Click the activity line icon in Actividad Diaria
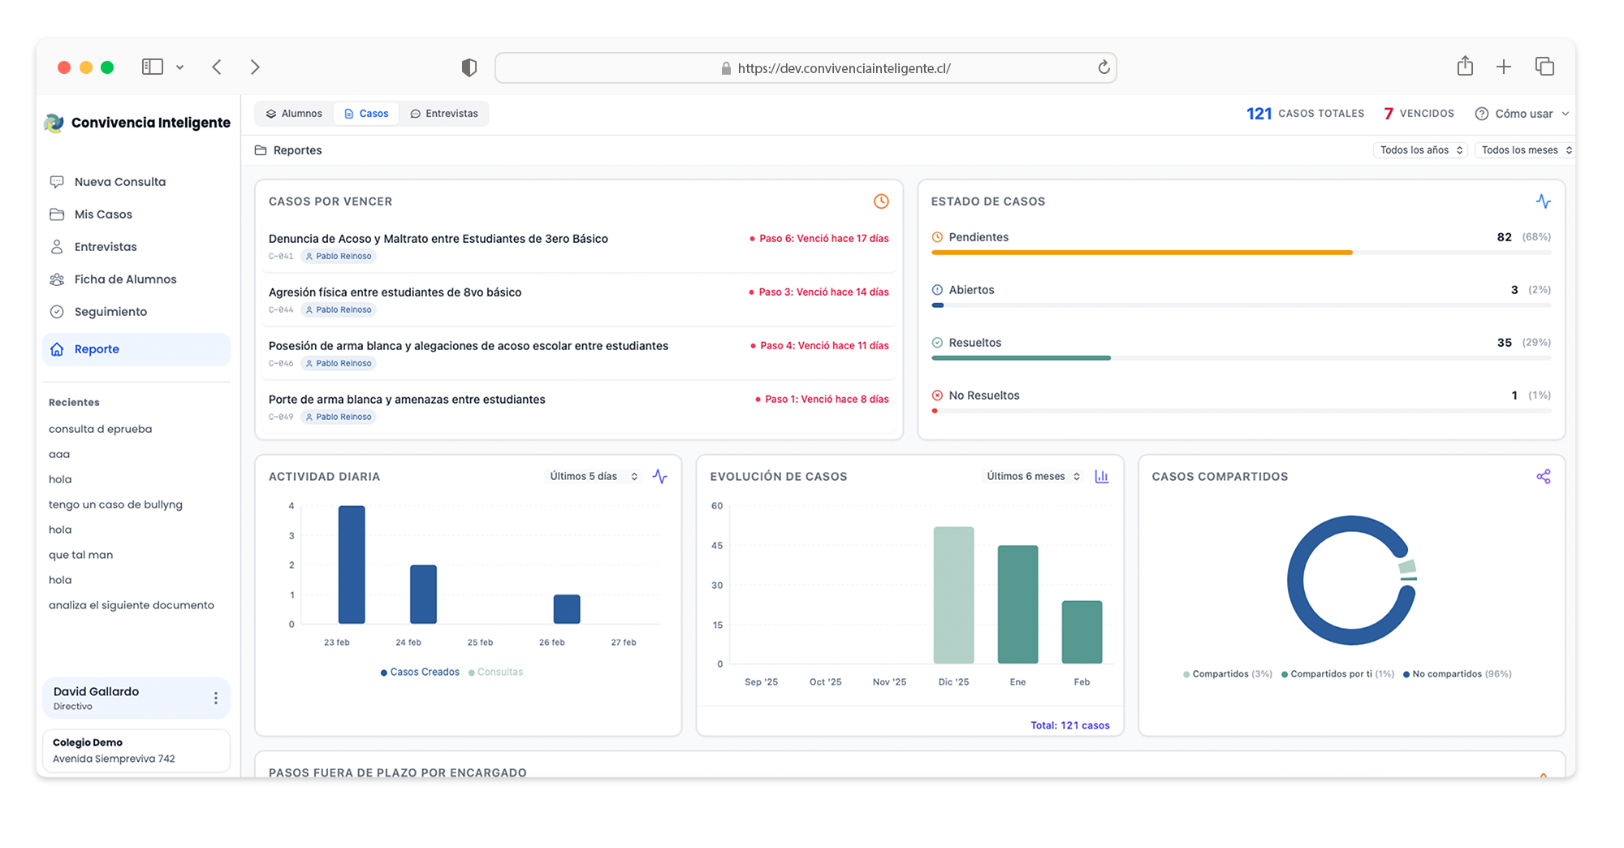Screen dimensions: 1624x848 coord(659,477)
